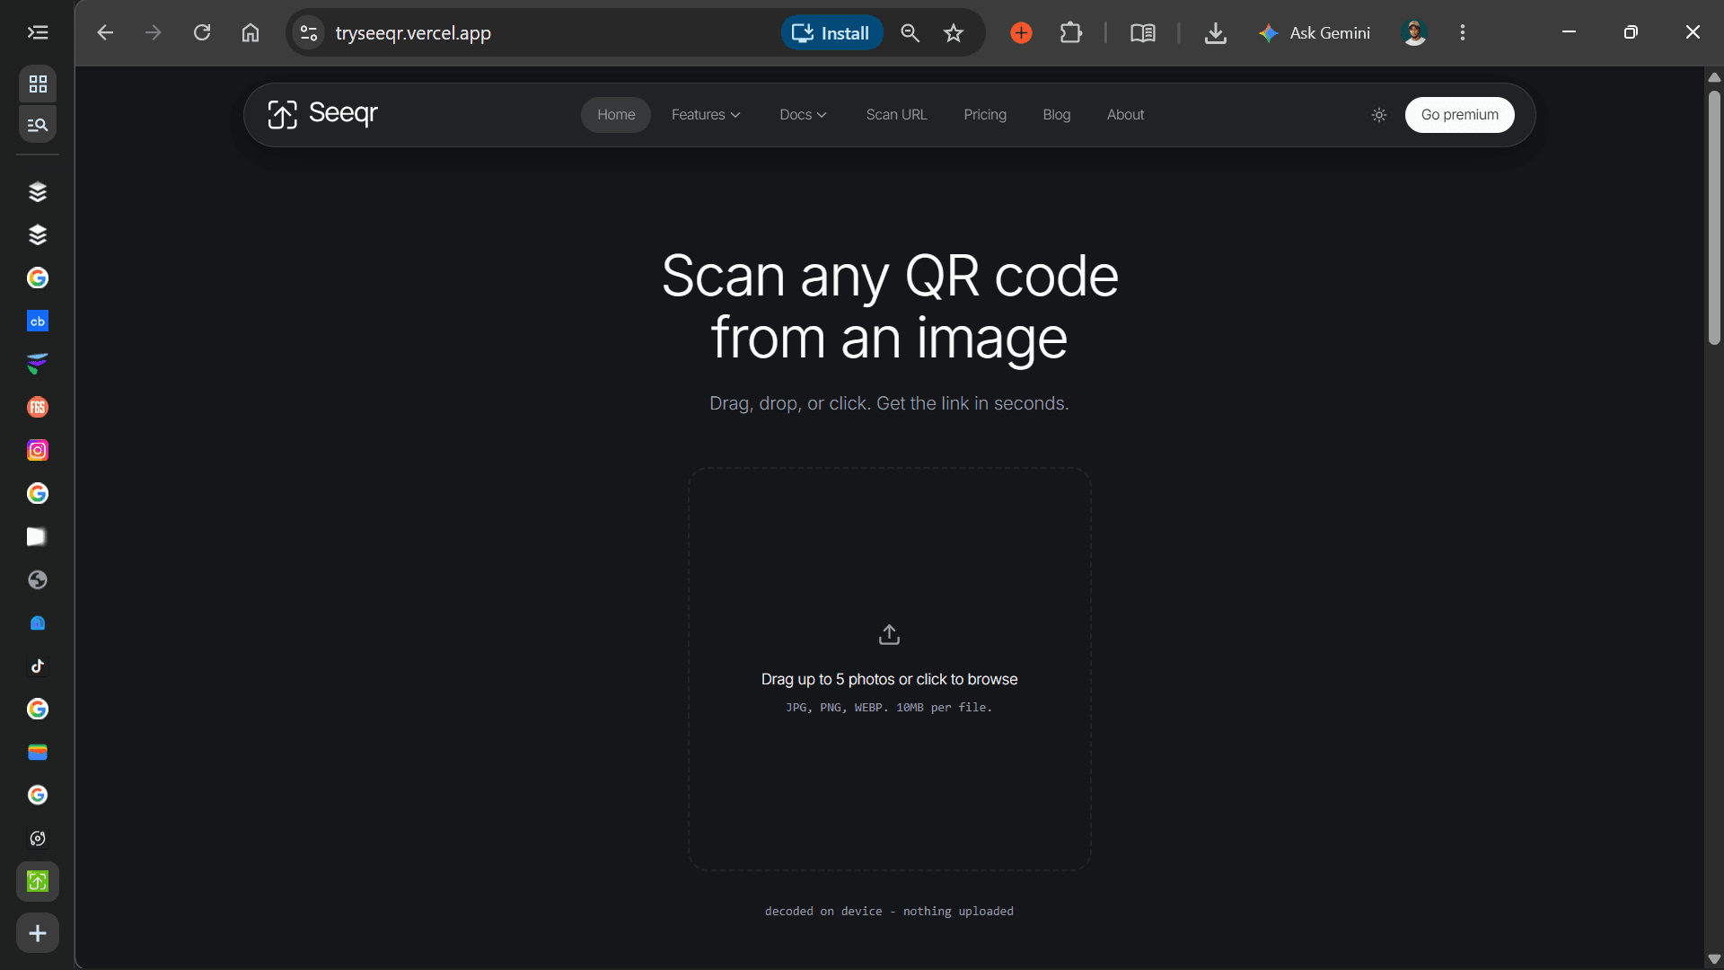Switch to the grey globe tab

pos(38,580)
